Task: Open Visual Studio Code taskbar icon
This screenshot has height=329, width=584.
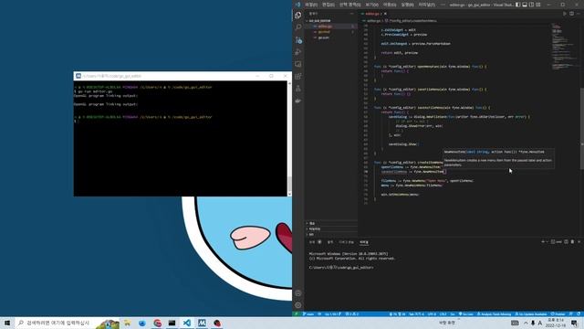Action: click(186, 323)
